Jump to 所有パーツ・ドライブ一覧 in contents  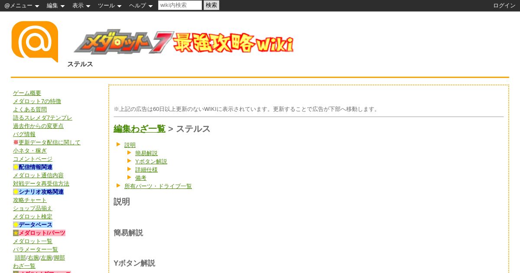[x=158, y=186]
